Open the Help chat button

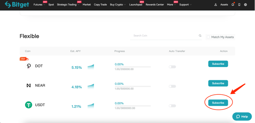(x=242, y=117)
